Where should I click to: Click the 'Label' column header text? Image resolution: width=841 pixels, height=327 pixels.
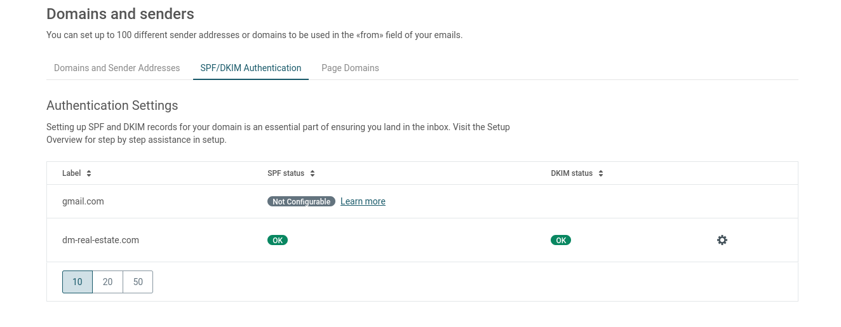click(72, 173)
